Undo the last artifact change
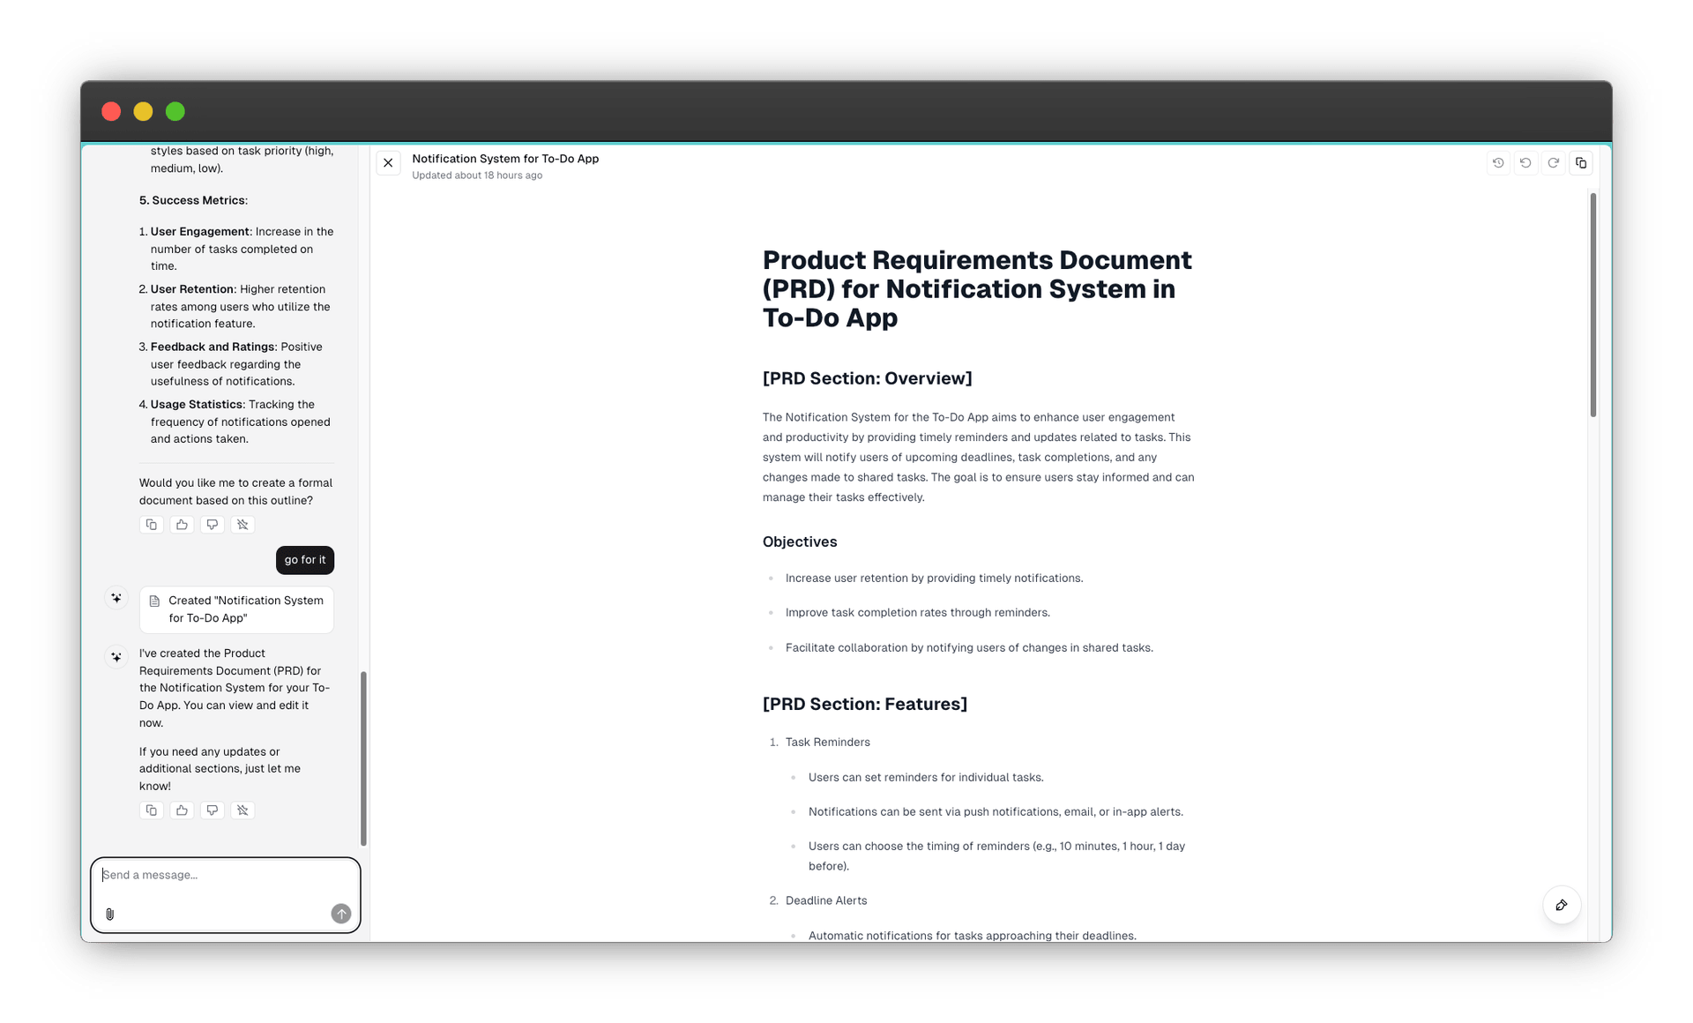The width and height of the screenshot is (1693, 1023). (1525, 163)
